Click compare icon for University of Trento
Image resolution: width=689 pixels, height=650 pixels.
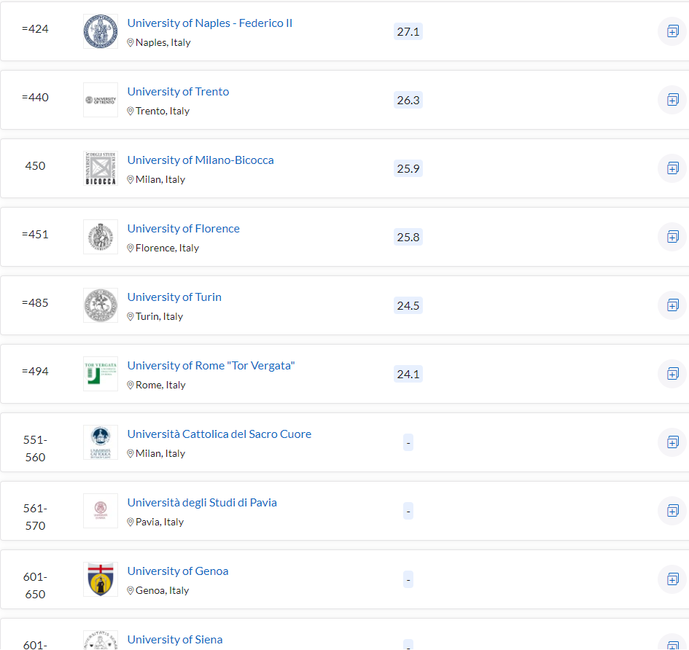pos(672,100)
